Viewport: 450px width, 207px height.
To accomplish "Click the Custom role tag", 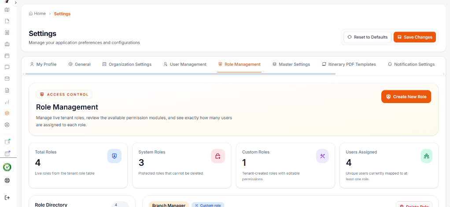I will (x=208, y=205).
